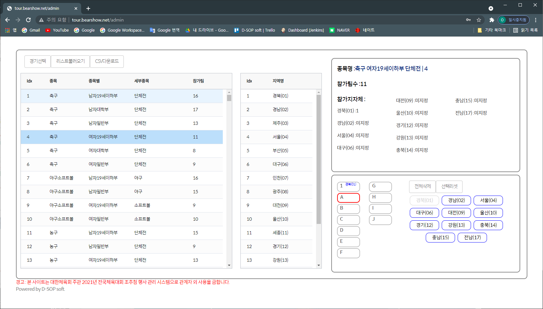
Task: Open the Dashboard Jenkins bookmark
Action: tap(302, 30)
